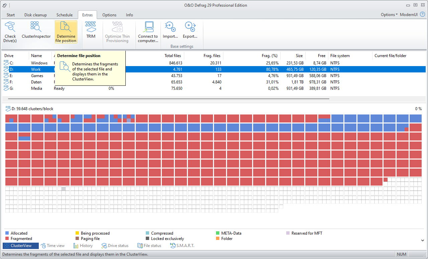Click the Being processed yellow swatch

pos(77,233)
